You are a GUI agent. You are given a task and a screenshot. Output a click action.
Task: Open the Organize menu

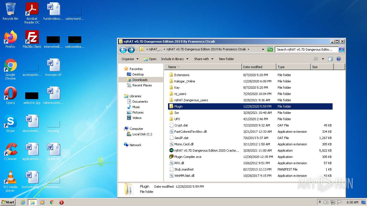(x=130, y=59)
